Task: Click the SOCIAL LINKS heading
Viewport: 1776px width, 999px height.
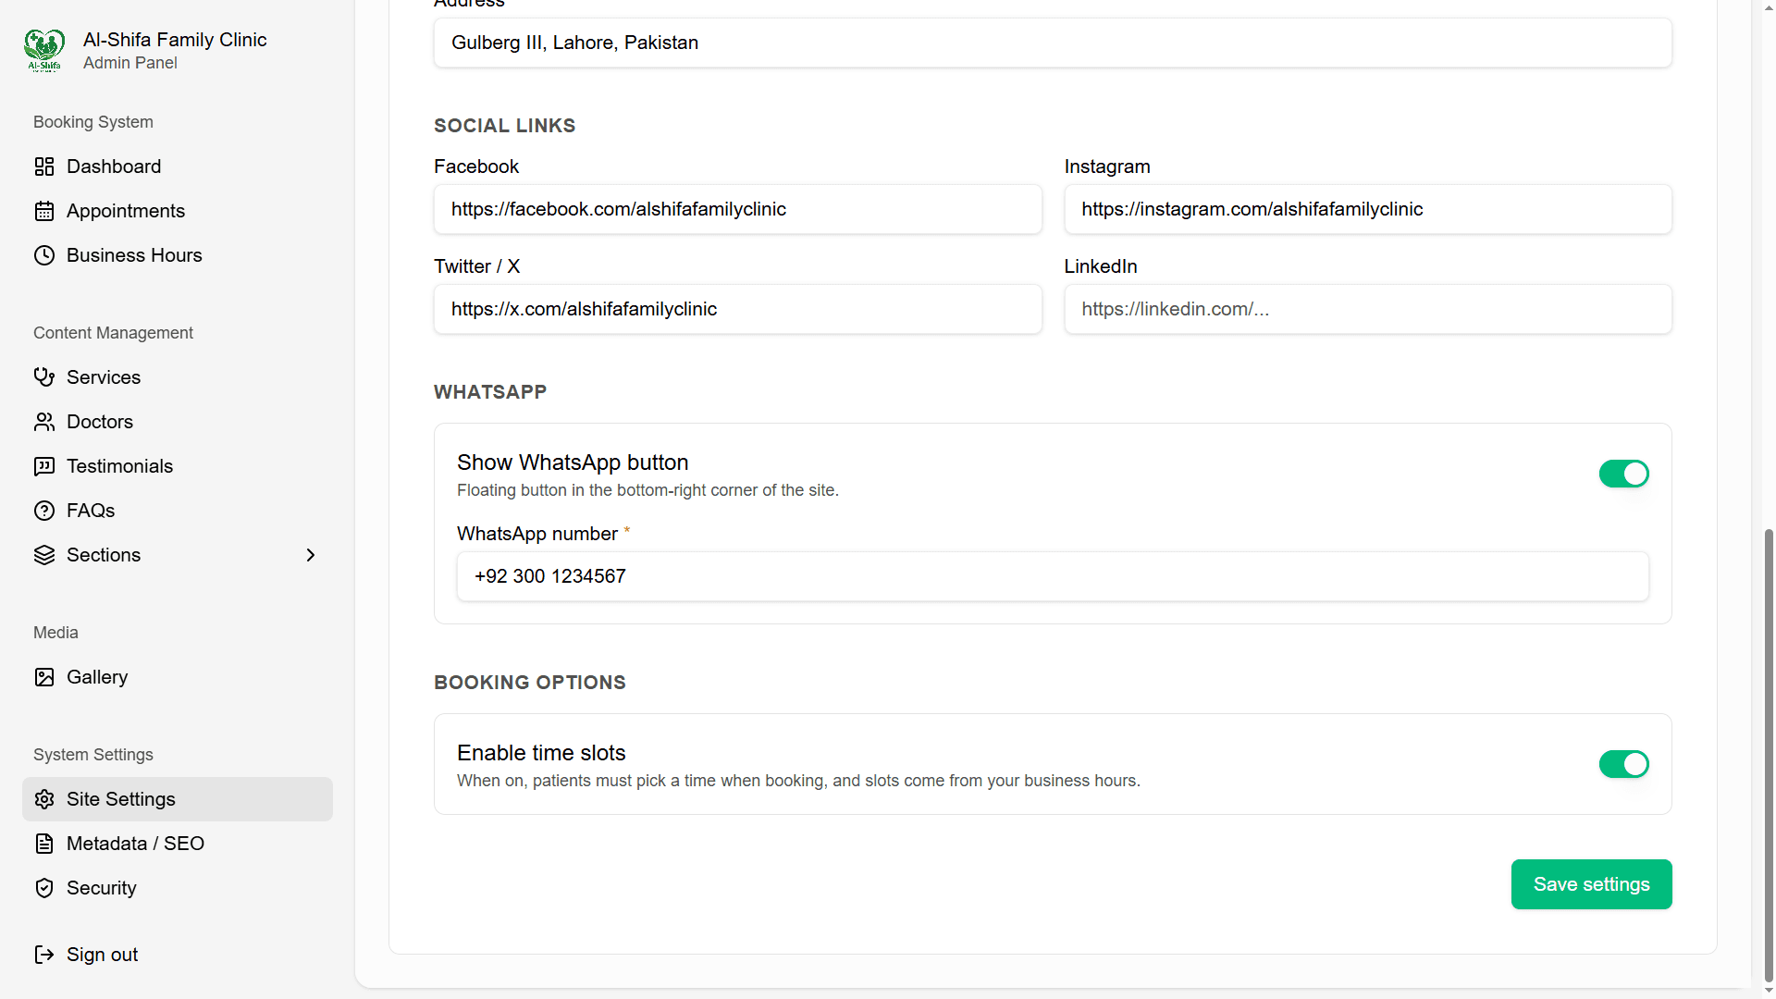Action: coord(504,126)
